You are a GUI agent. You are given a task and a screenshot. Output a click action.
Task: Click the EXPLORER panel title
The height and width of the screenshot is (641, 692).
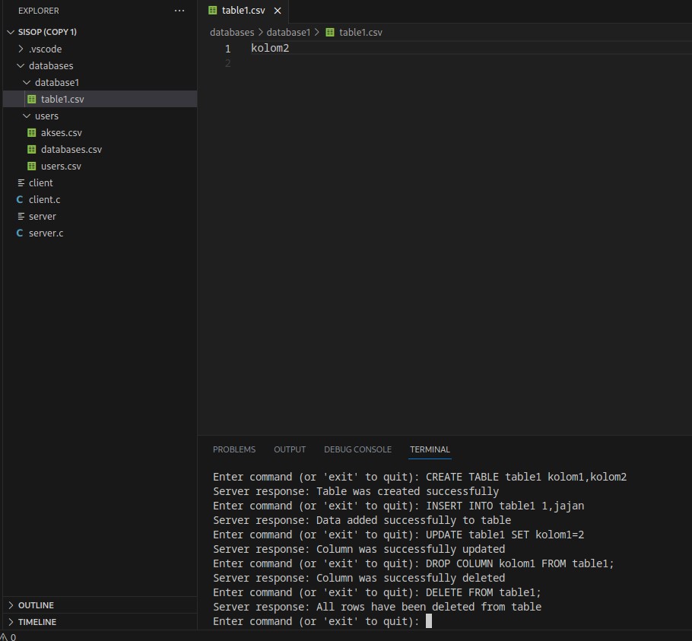tap(38, 11)
